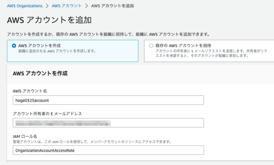This screenshot has height=165, width=274.
Task: Click the IAM ロール名 label
Action: click(x=25, y=136)
